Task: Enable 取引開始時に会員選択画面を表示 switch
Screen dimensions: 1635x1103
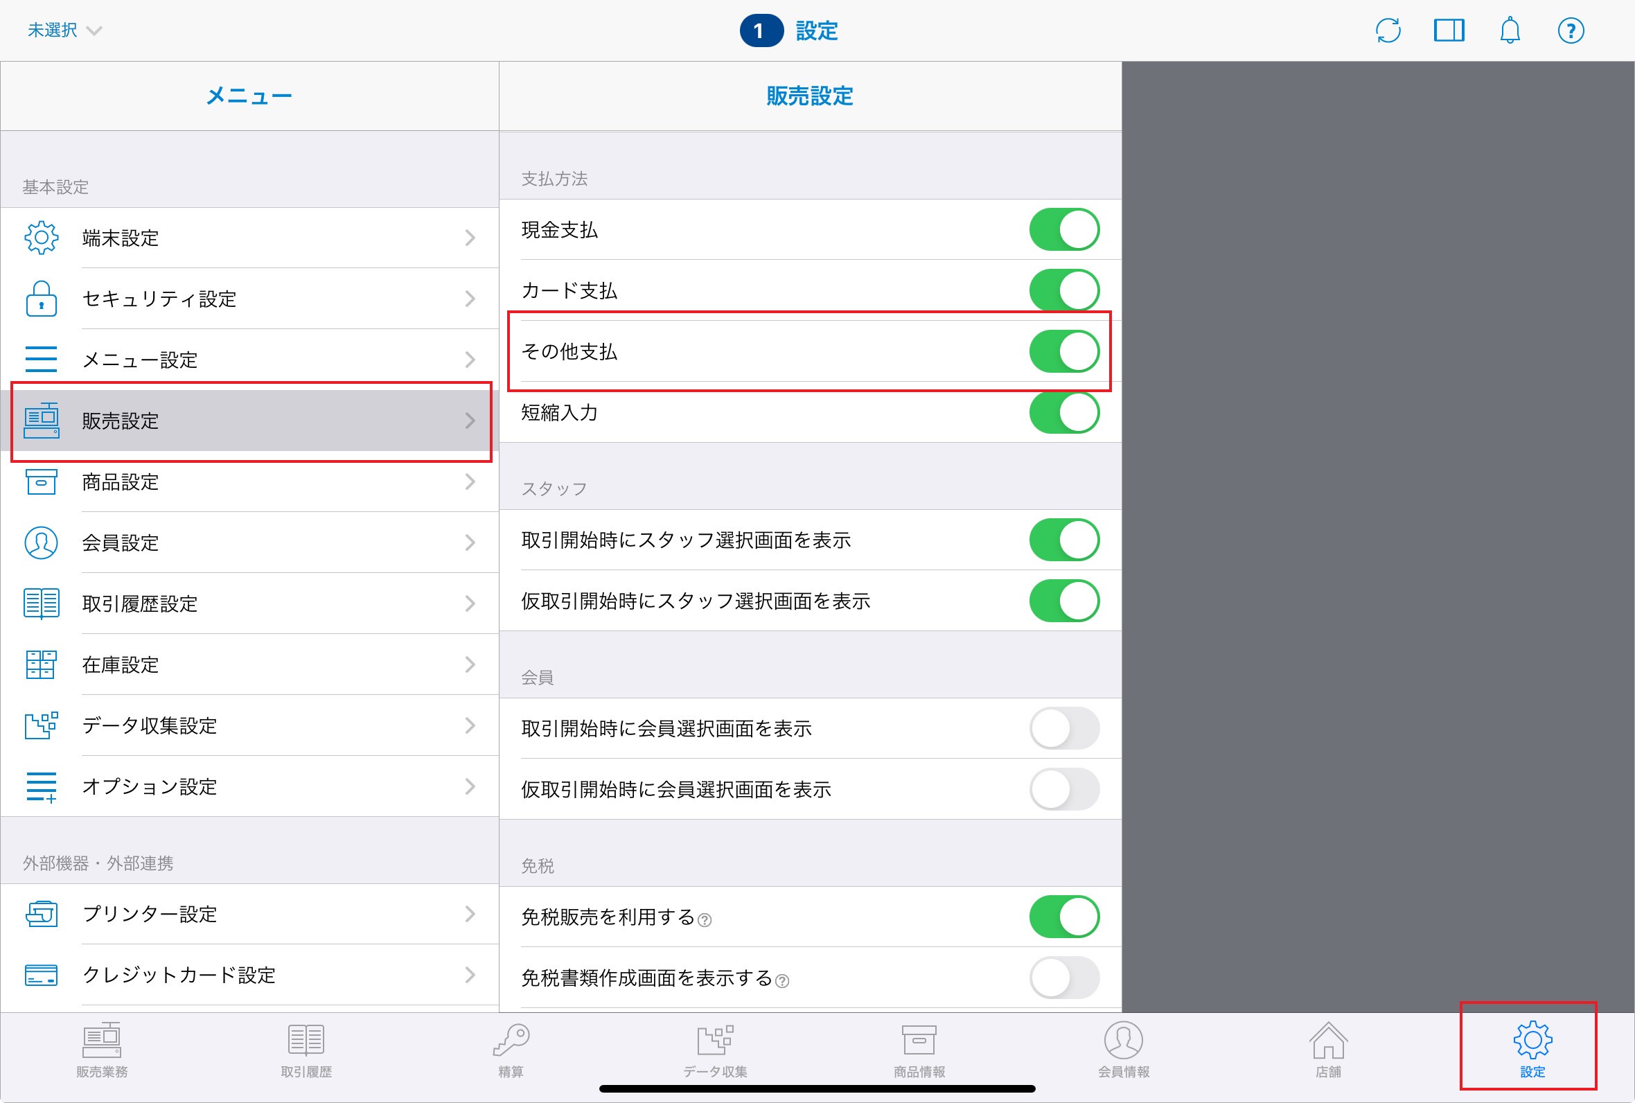Action: (1064, 728)
